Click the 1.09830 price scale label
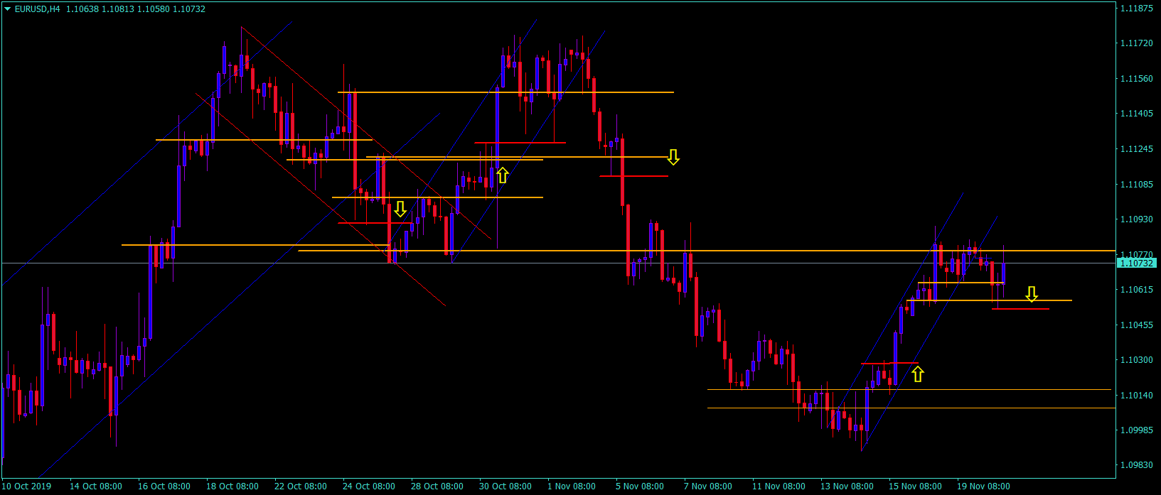The width and height of the screenshot is (1161, 495). tap(1136, 465)
